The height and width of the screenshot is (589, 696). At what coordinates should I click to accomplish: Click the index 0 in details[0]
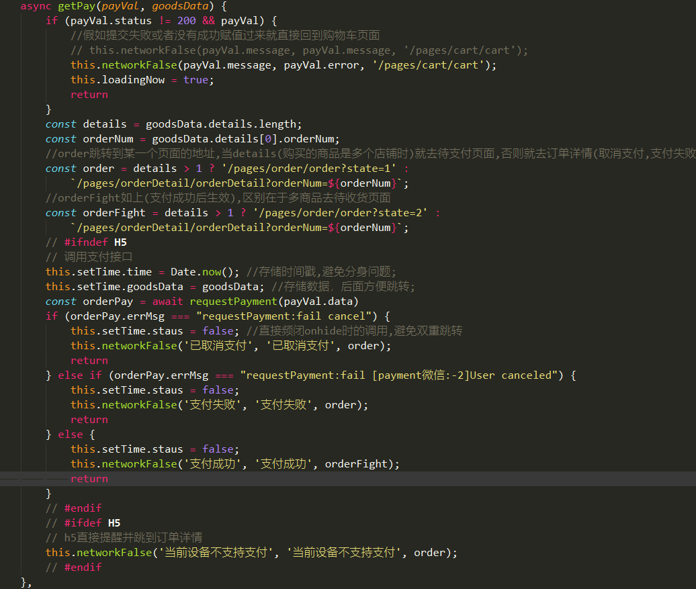click(268, 139)
